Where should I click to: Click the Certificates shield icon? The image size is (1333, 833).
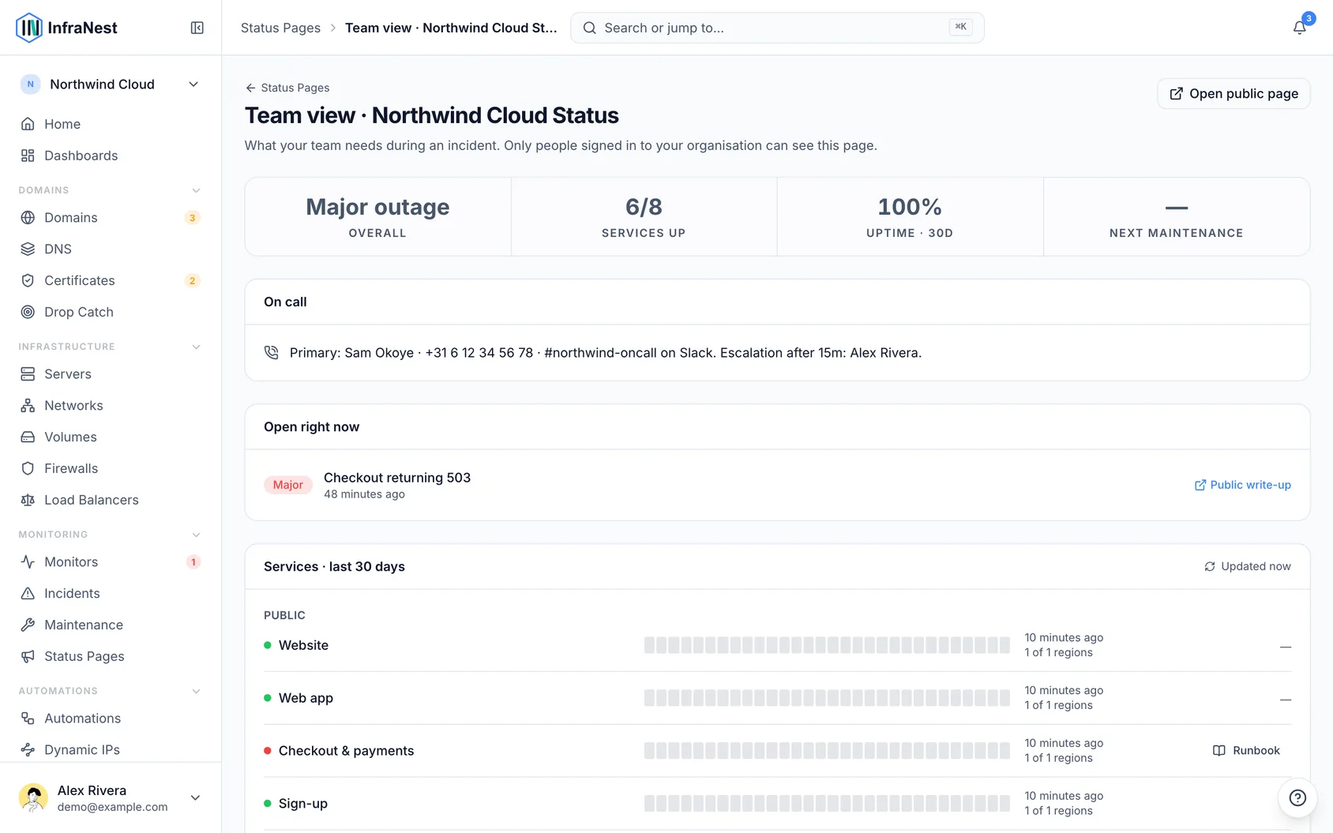click(x=28, y=280)
